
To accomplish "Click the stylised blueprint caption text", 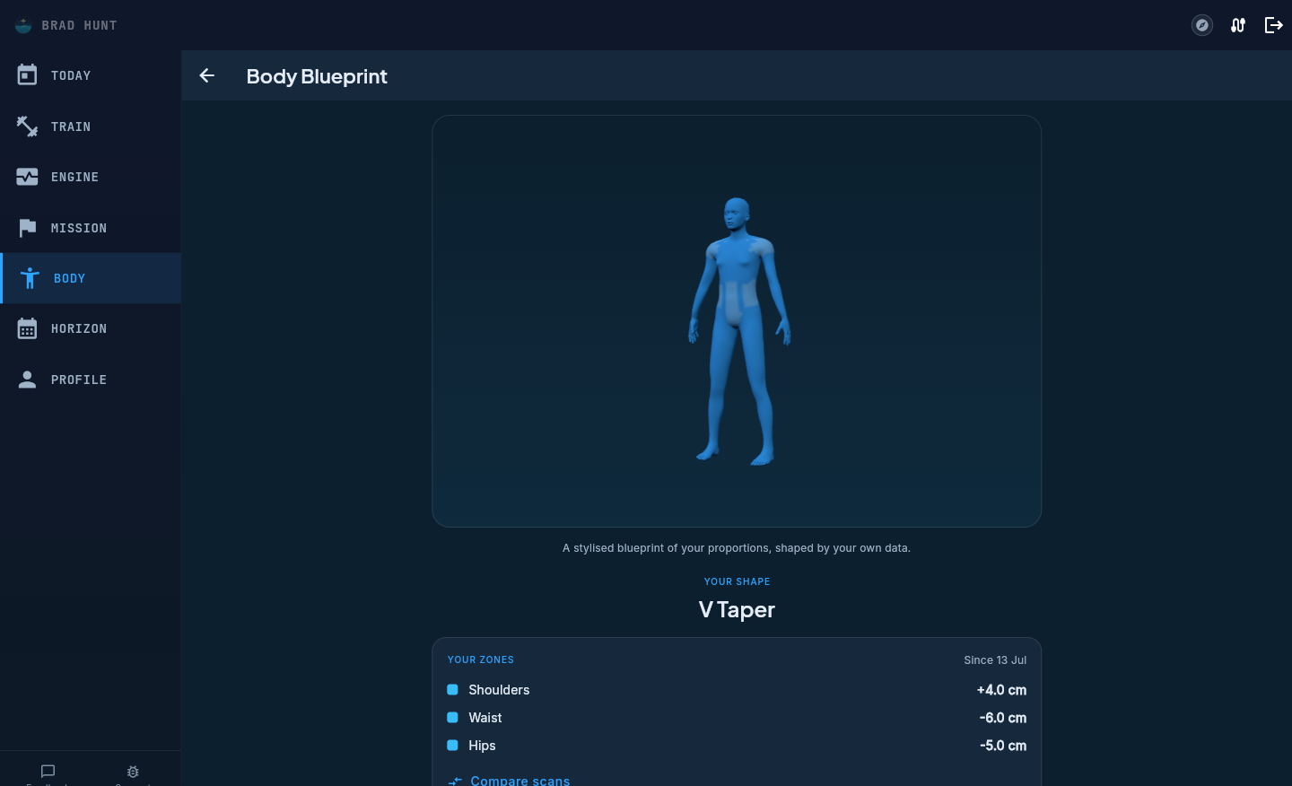I will 737,548.
